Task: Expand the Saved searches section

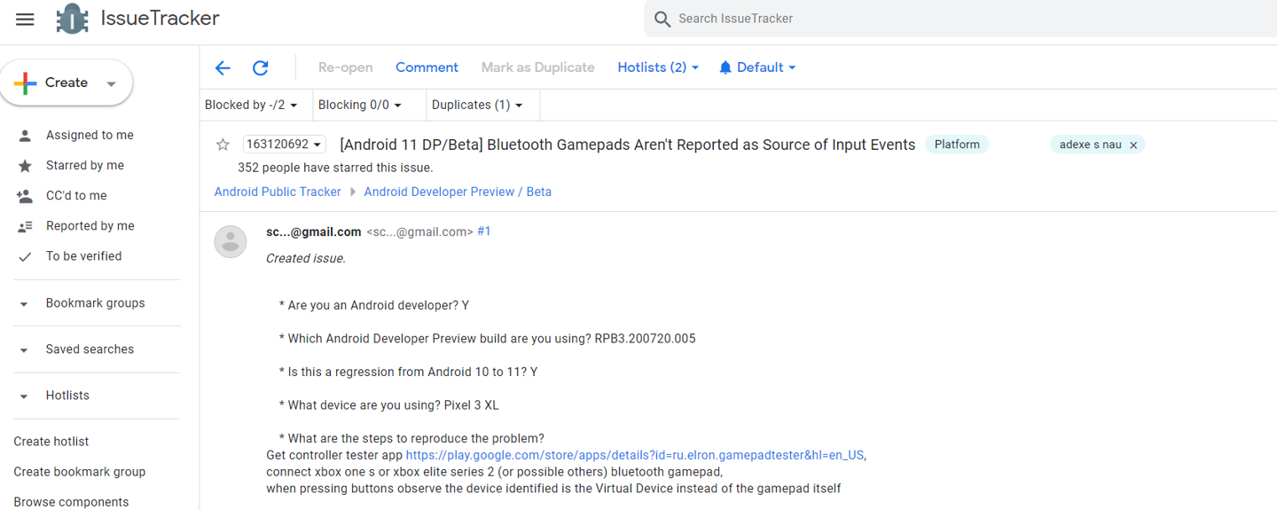Action: pyautogui.click(x=24, y=350)
